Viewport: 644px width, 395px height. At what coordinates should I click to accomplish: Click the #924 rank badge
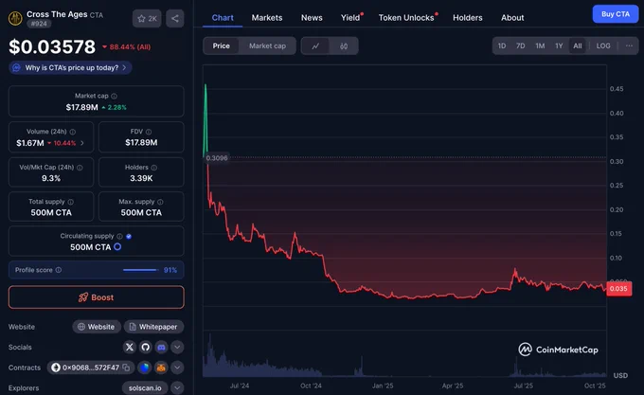coord(39,24)
